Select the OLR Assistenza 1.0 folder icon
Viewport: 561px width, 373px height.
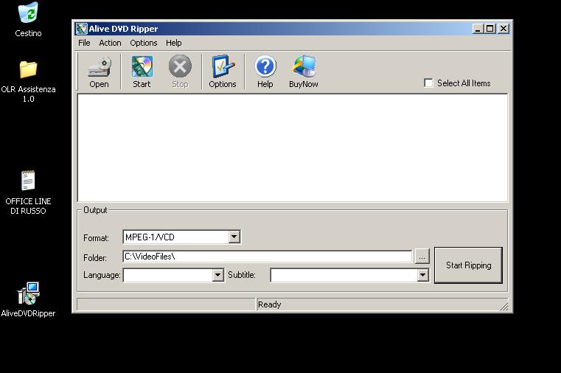(x=28, y=70)
